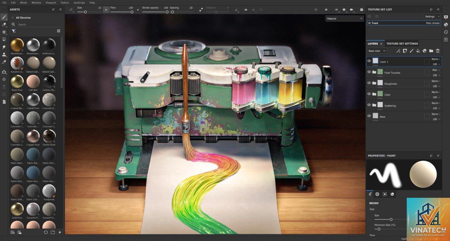Toggle visibility of Roughness group
Viewport: 450px width, 241px height.
click(369, 83)
